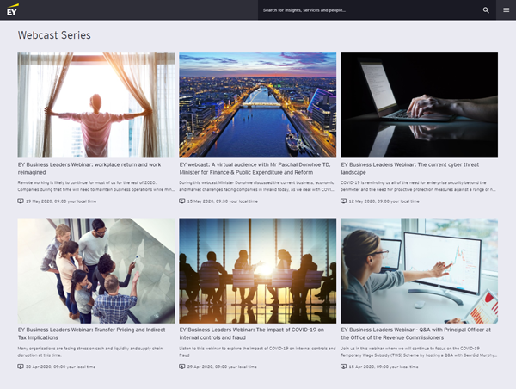Click webcast icon beside 29 Apr 2020 date
Image resolution: width=516 pixels, height=389 pixels.
coord(182,366)
